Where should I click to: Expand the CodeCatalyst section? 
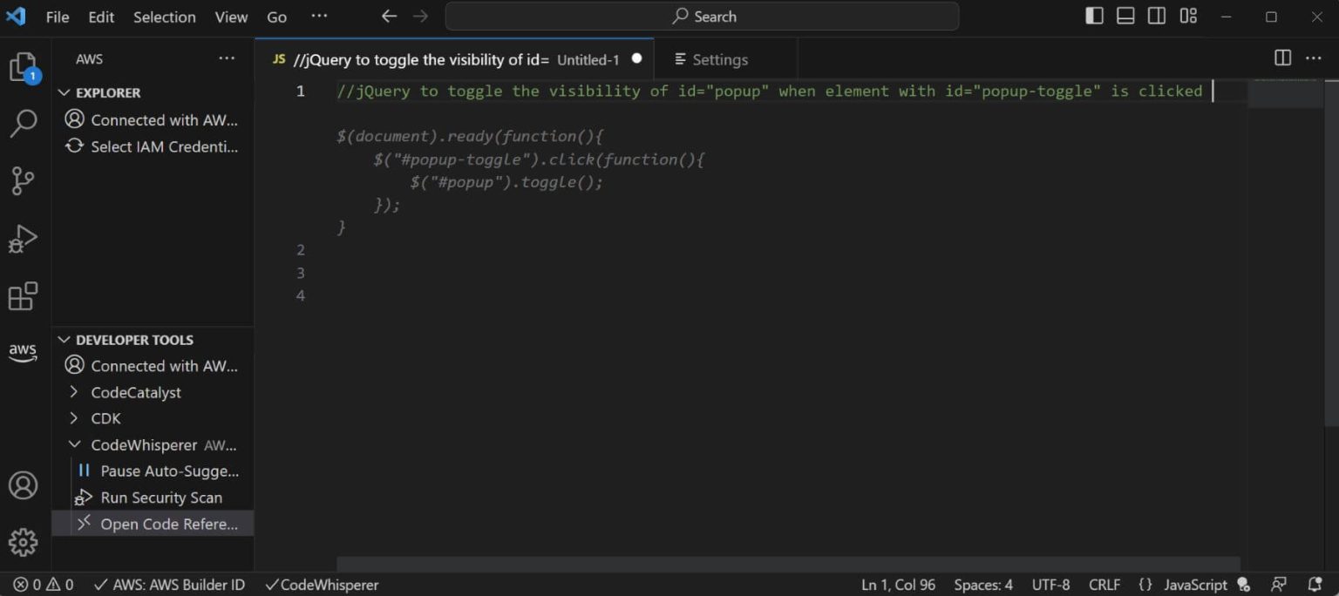pyautogui.click(x=136, y=392)
